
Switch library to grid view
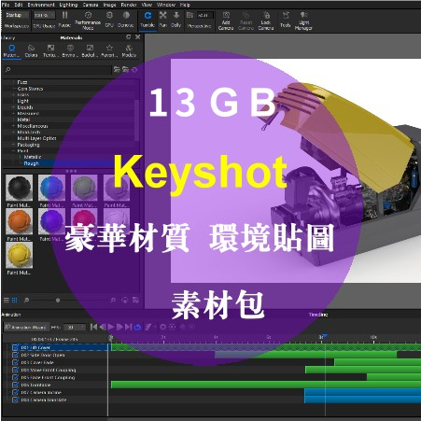(x=14, y=301)
